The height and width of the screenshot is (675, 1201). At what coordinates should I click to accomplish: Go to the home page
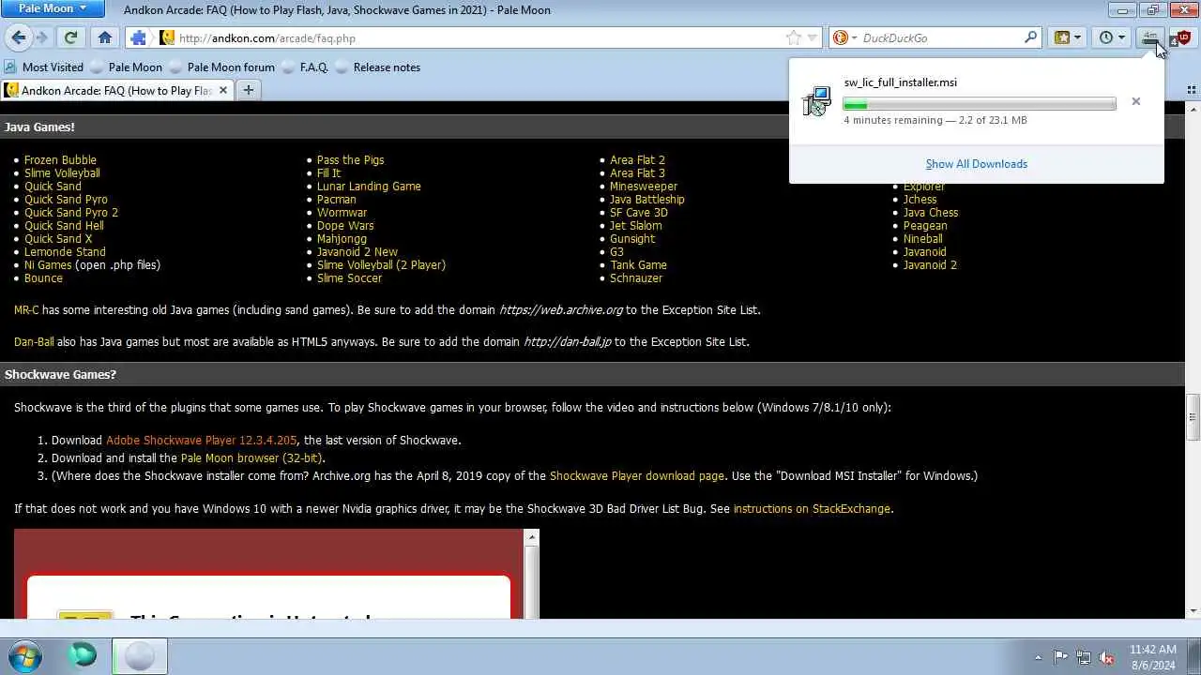click(x=105, y=37)
